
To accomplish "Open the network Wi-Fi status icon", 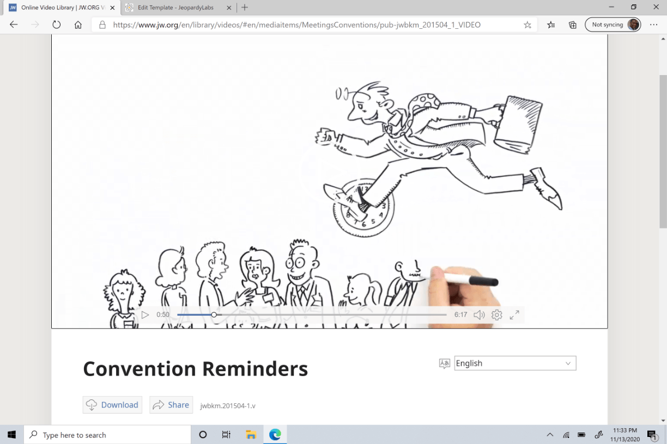I will tap(566, 435).
